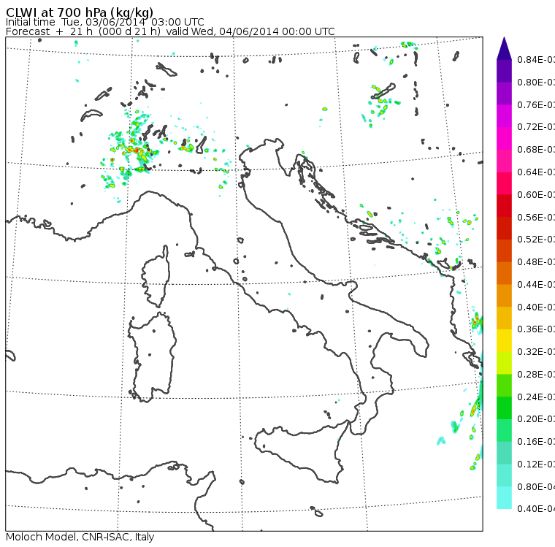
Task: Click the "Forecast + 21 h" valid-time line
Action: 170,31
